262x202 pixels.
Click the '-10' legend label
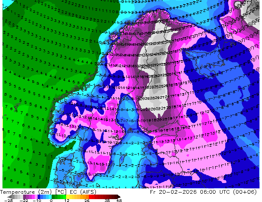coord(37,200)
